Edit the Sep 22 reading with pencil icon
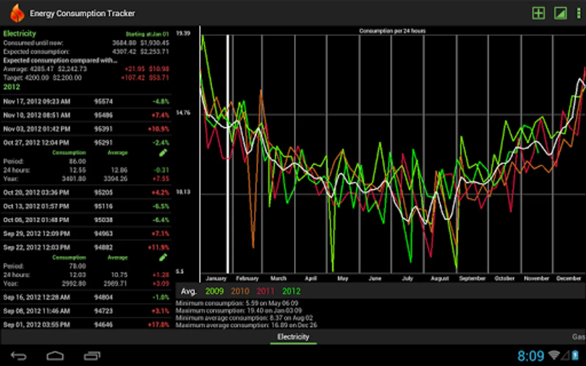Screen dimensions: 586x366 pos(163,257)
